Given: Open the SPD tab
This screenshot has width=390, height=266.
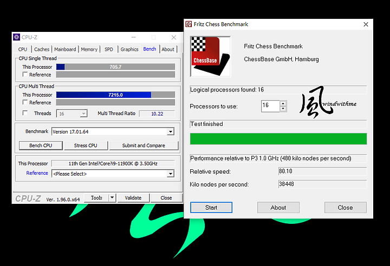Looking at the screenshot, I should click(x=109, y=49).
